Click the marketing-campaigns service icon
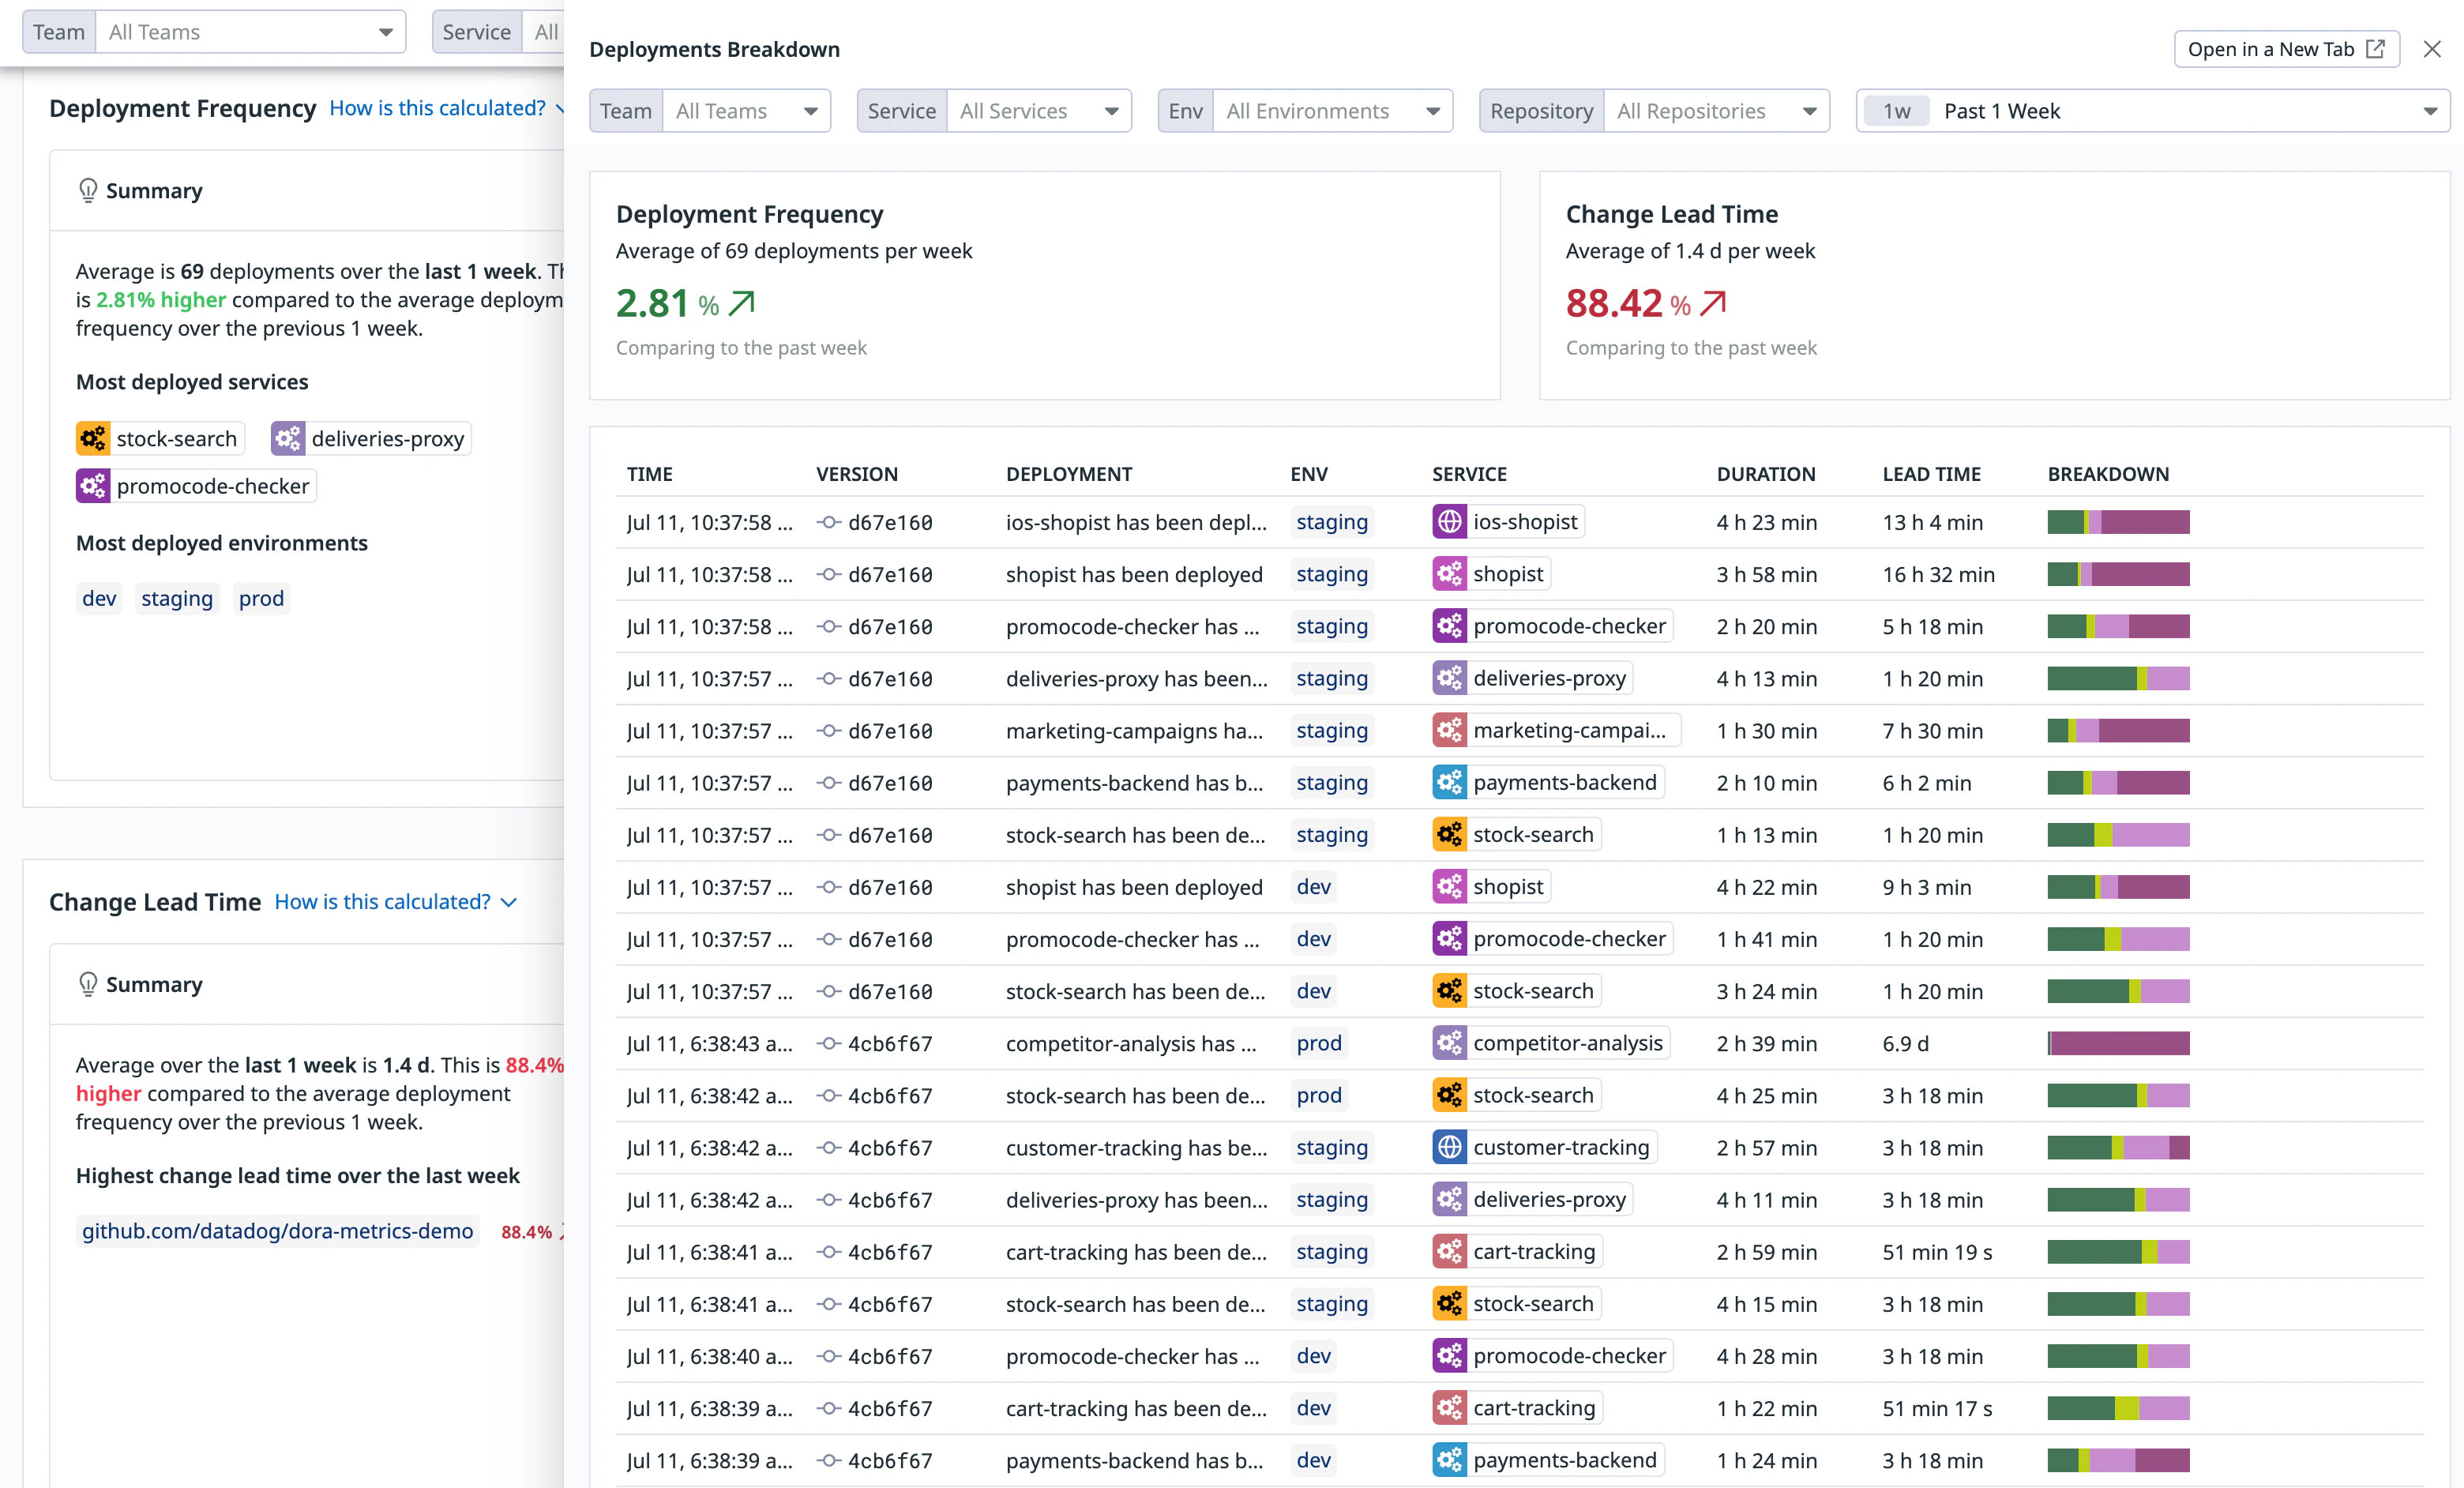The height and width of the screenshot is (1488, 2464). 1450,730
